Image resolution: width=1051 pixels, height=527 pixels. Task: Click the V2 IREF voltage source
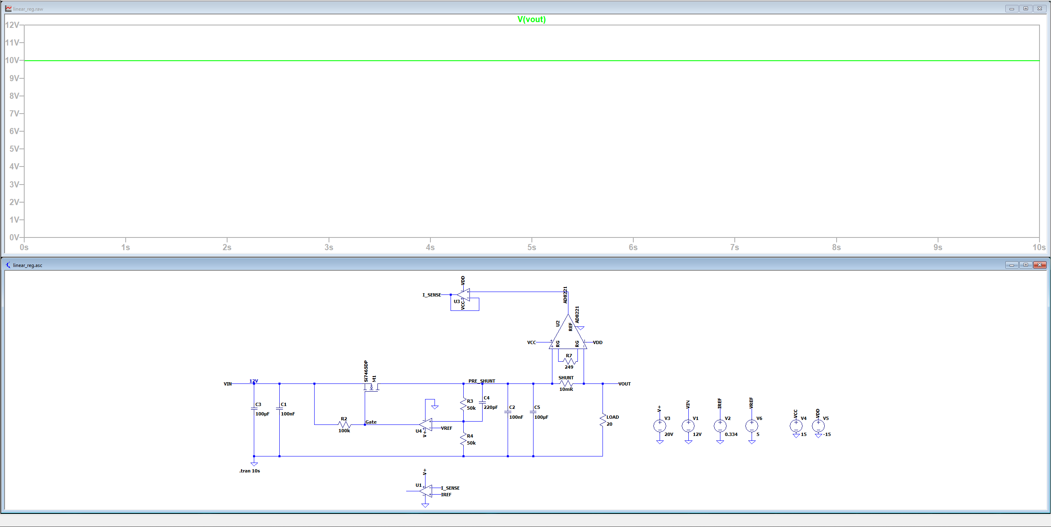click(720, 426)
